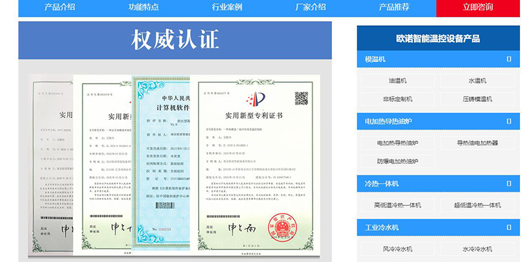
Task: Select the 厂家介绍 nav tab
Action: click(311, 7)
